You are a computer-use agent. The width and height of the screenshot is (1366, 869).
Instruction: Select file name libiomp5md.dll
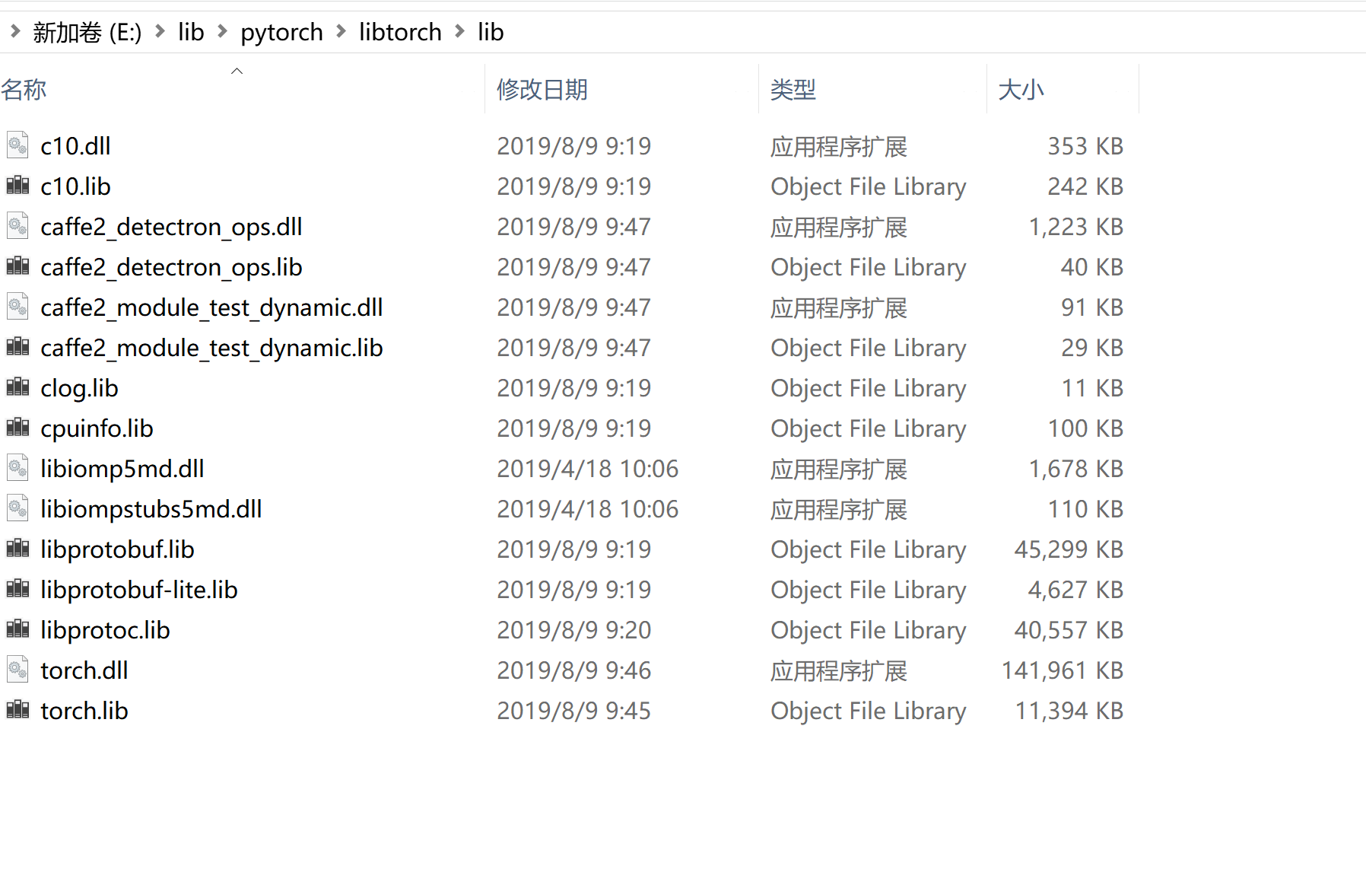(x=122, y=469)
